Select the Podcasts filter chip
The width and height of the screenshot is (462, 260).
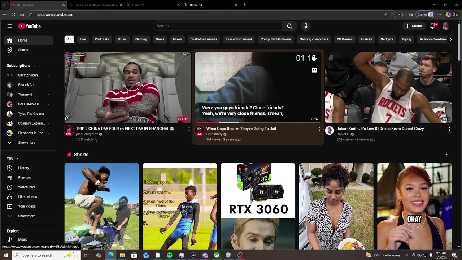pos(102,39)
